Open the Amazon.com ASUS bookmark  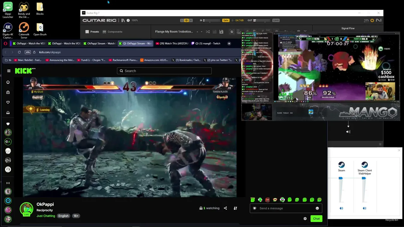click(x=154, y=60)
